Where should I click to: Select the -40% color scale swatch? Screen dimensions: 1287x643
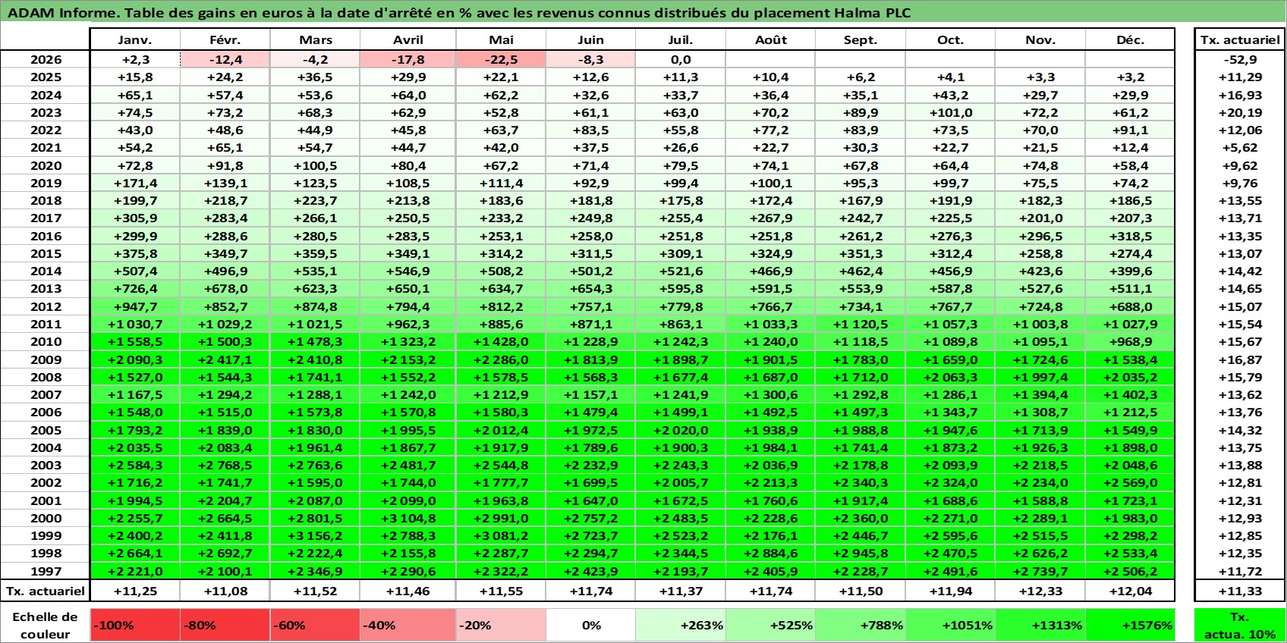408,626
